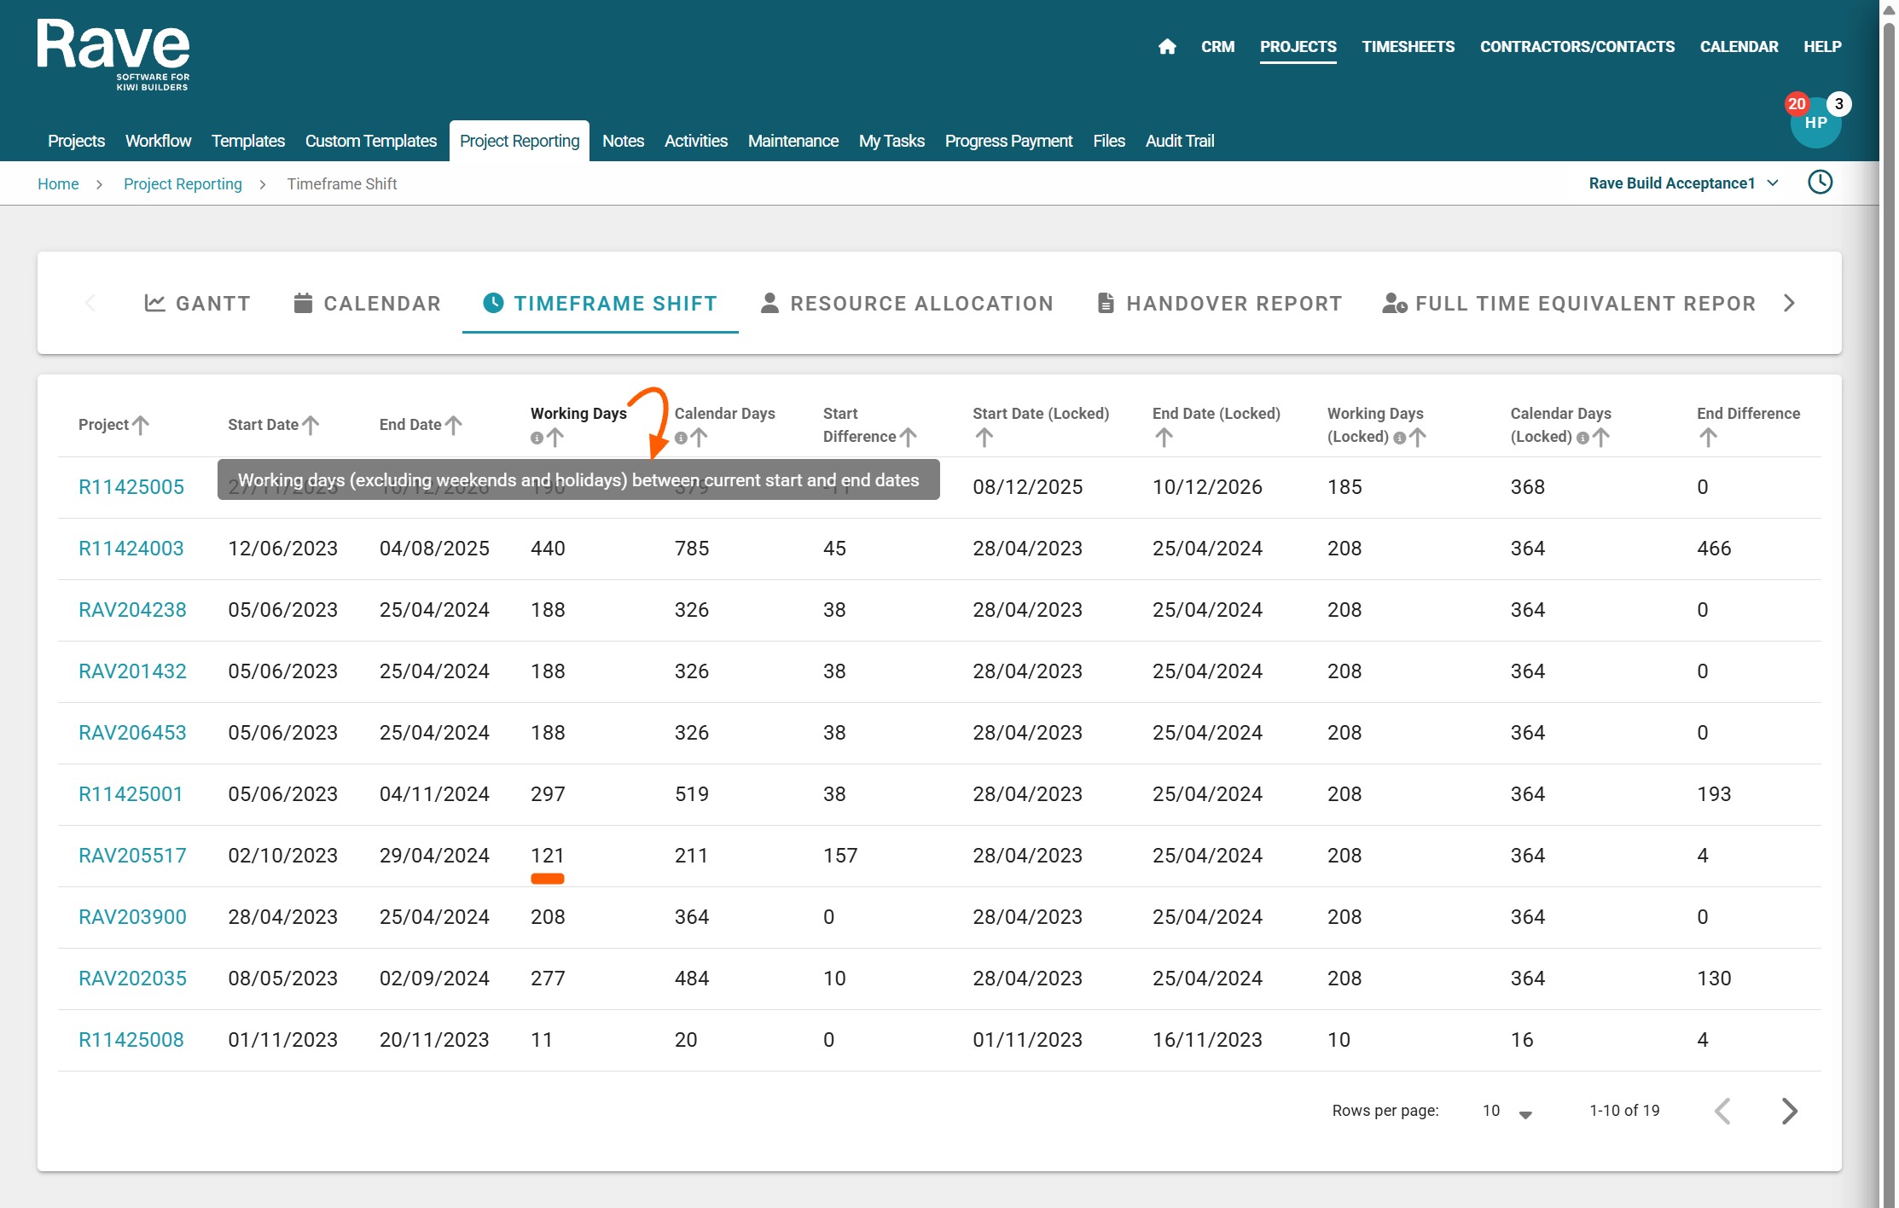1899x1208 pixels.
Task: Open the clock icon beside Rave Build Acceptance1
Action: point(1820,183)
